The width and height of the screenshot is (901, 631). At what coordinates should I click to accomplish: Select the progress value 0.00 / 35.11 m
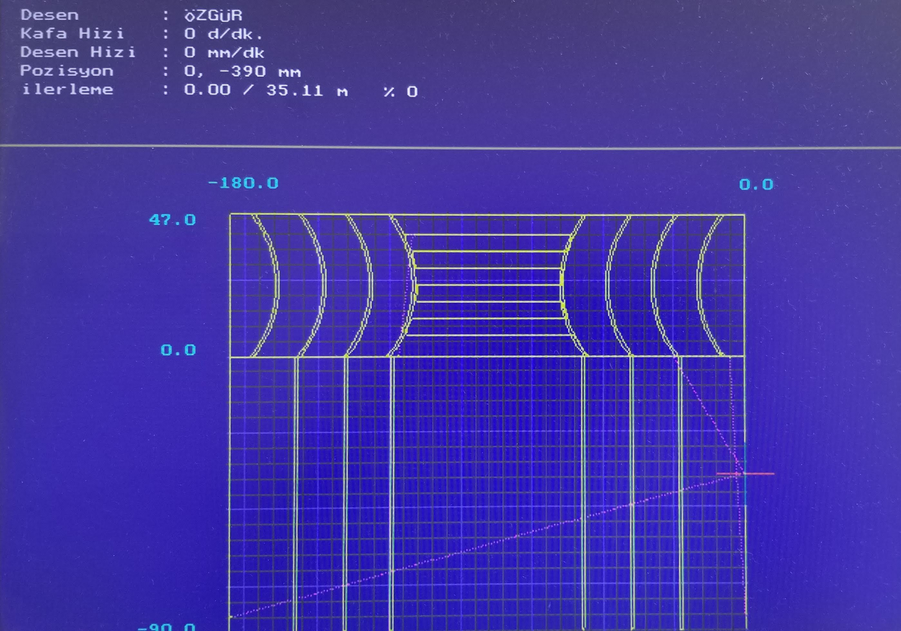pyautogui.click(x=266, y=90)
